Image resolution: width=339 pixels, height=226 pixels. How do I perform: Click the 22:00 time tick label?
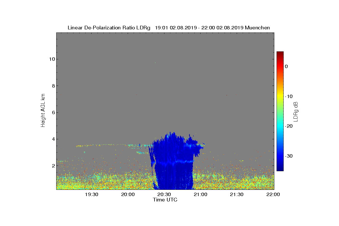(273, 194)
